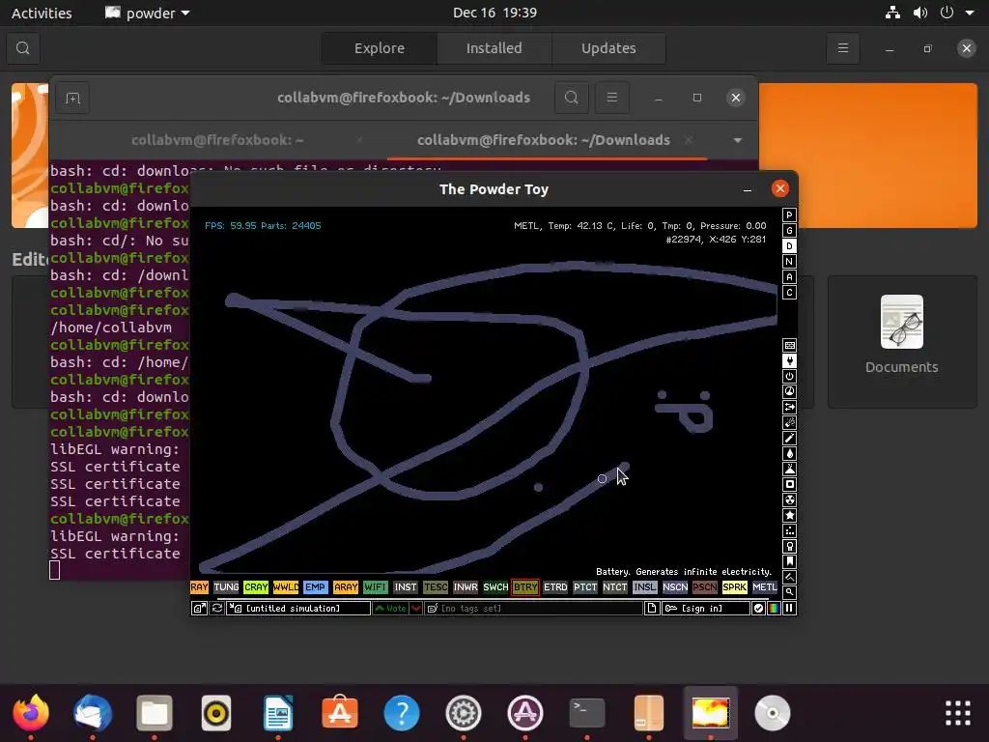This screenshot has height=742, width=989.
Task: Open the Documents category card
Action: point(902,341)
